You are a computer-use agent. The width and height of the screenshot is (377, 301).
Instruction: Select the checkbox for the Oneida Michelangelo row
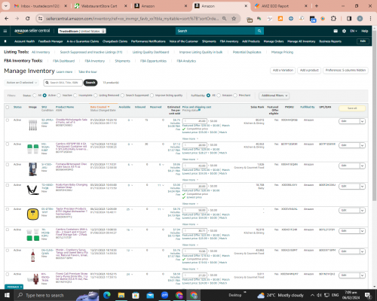(x=8, y=120)
